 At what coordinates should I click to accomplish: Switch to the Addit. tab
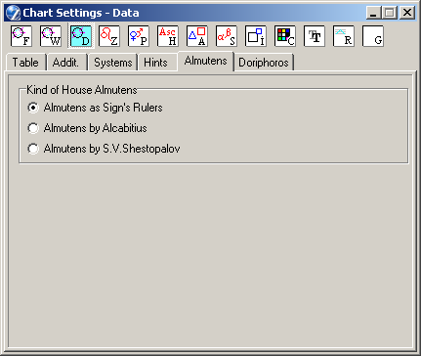click(x=66, y=63)
